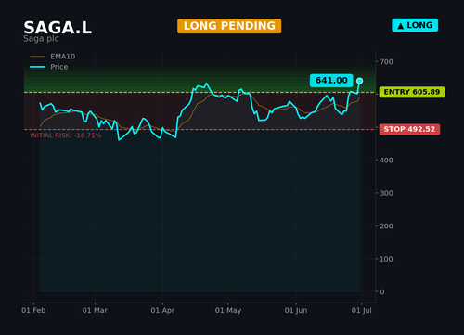Click the Price cyan legend line swatch
The height and width of the screenshot is (335, 464).
point(38,67)
